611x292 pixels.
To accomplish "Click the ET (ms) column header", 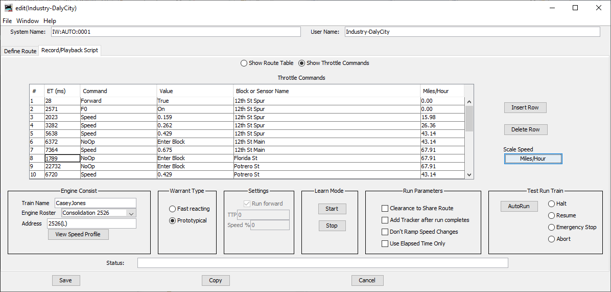I will (62, 91).
